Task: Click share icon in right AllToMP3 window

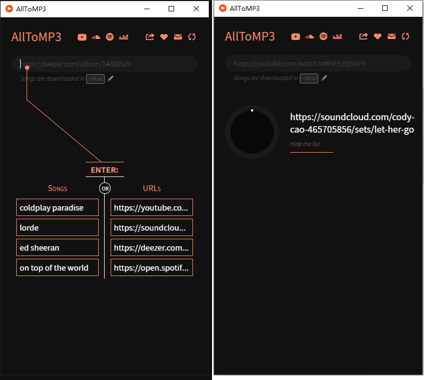Action: (x=363, y=36)
